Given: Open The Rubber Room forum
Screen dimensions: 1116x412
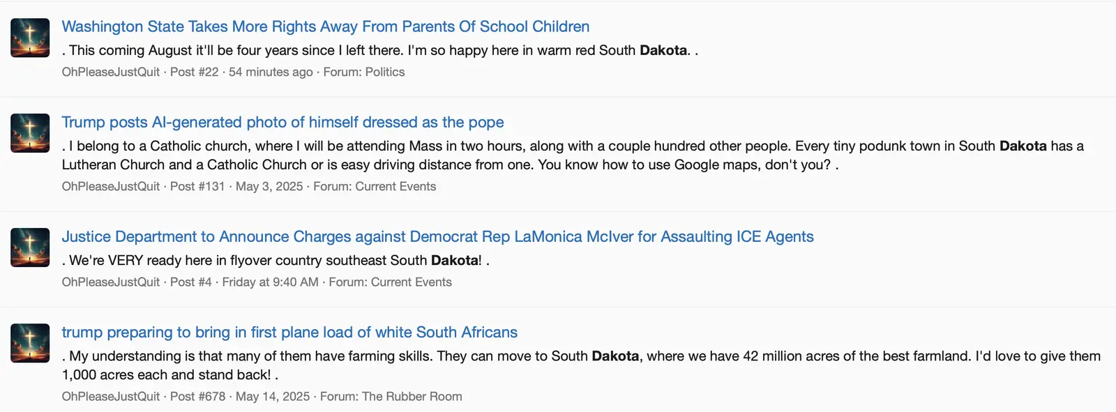Looking at the screenshot, I should point(412,396).
